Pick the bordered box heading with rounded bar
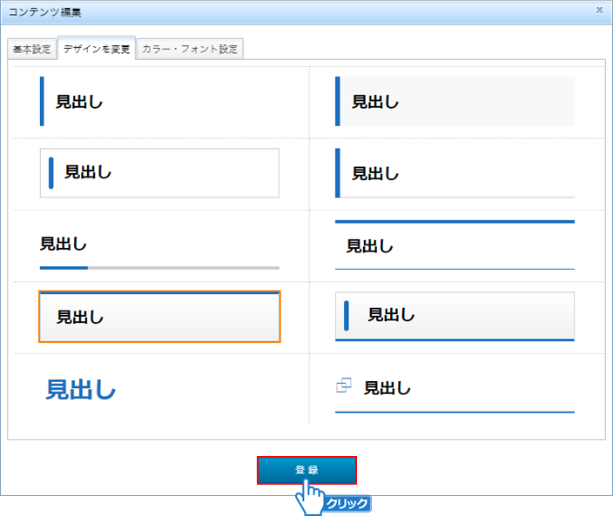This screenshot has width=613, height=516. tap(159, 172)
